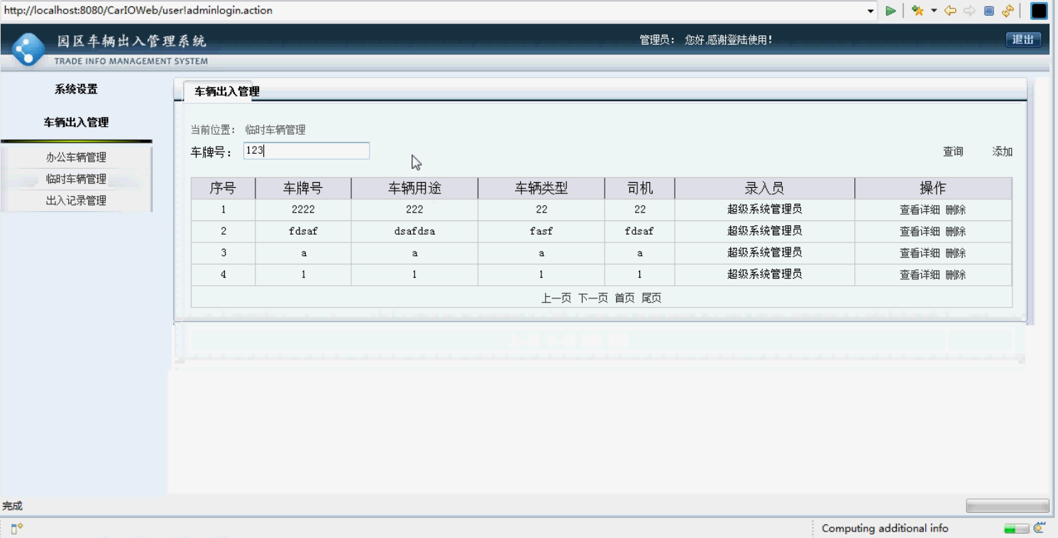Viewport: 1058px width, 538px height.
Task: Refresh the page with the yellow arrows icon
Action: coord(1008,11)
